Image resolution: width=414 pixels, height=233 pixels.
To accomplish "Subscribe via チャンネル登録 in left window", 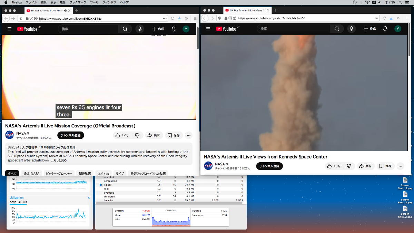I will point(71,135).
